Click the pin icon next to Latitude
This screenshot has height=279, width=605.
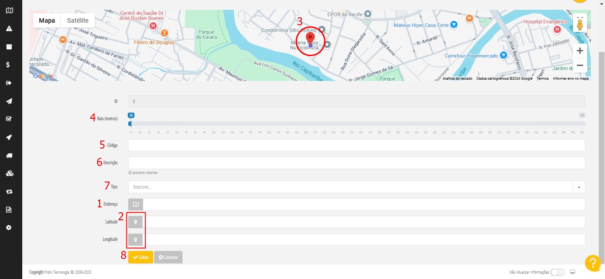coord(136,222)
